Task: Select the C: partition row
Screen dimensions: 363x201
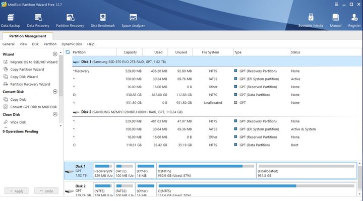Action: (x=217, y=145)
